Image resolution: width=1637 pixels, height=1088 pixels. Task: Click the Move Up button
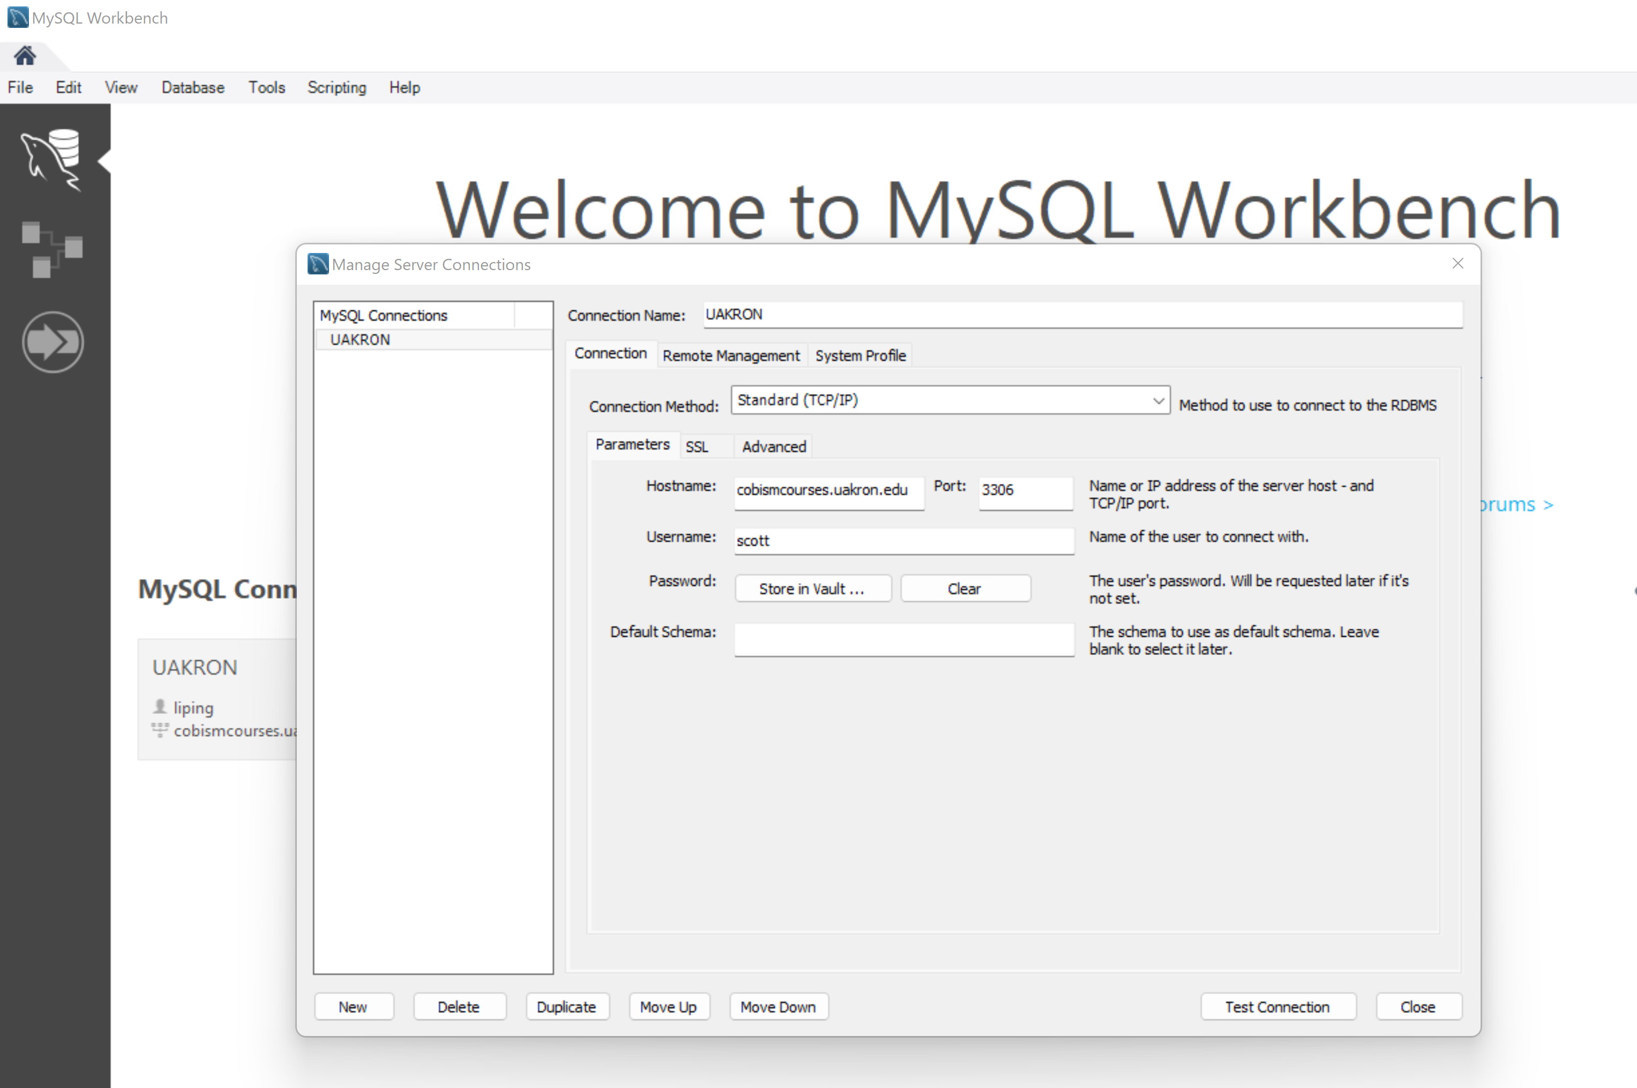(669, 1008)
